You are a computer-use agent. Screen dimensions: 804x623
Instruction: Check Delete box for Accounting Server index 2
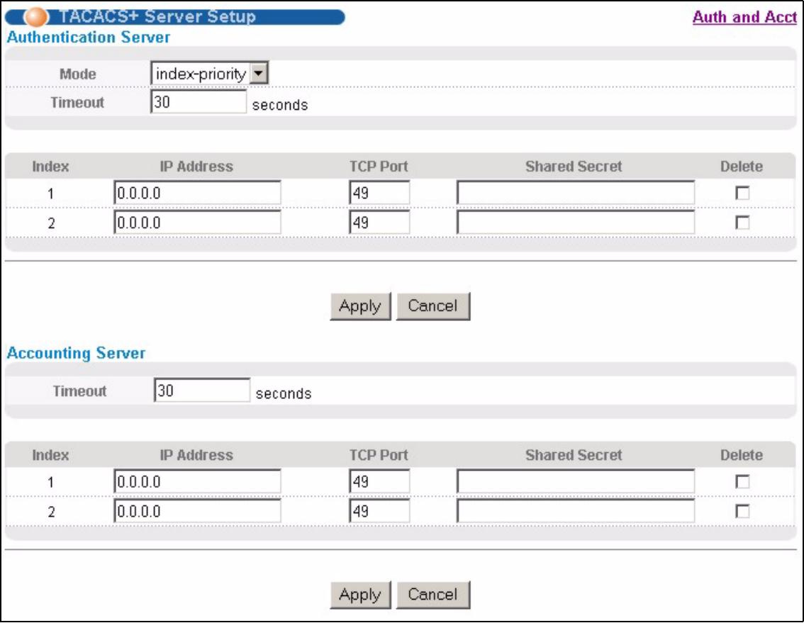742,511
